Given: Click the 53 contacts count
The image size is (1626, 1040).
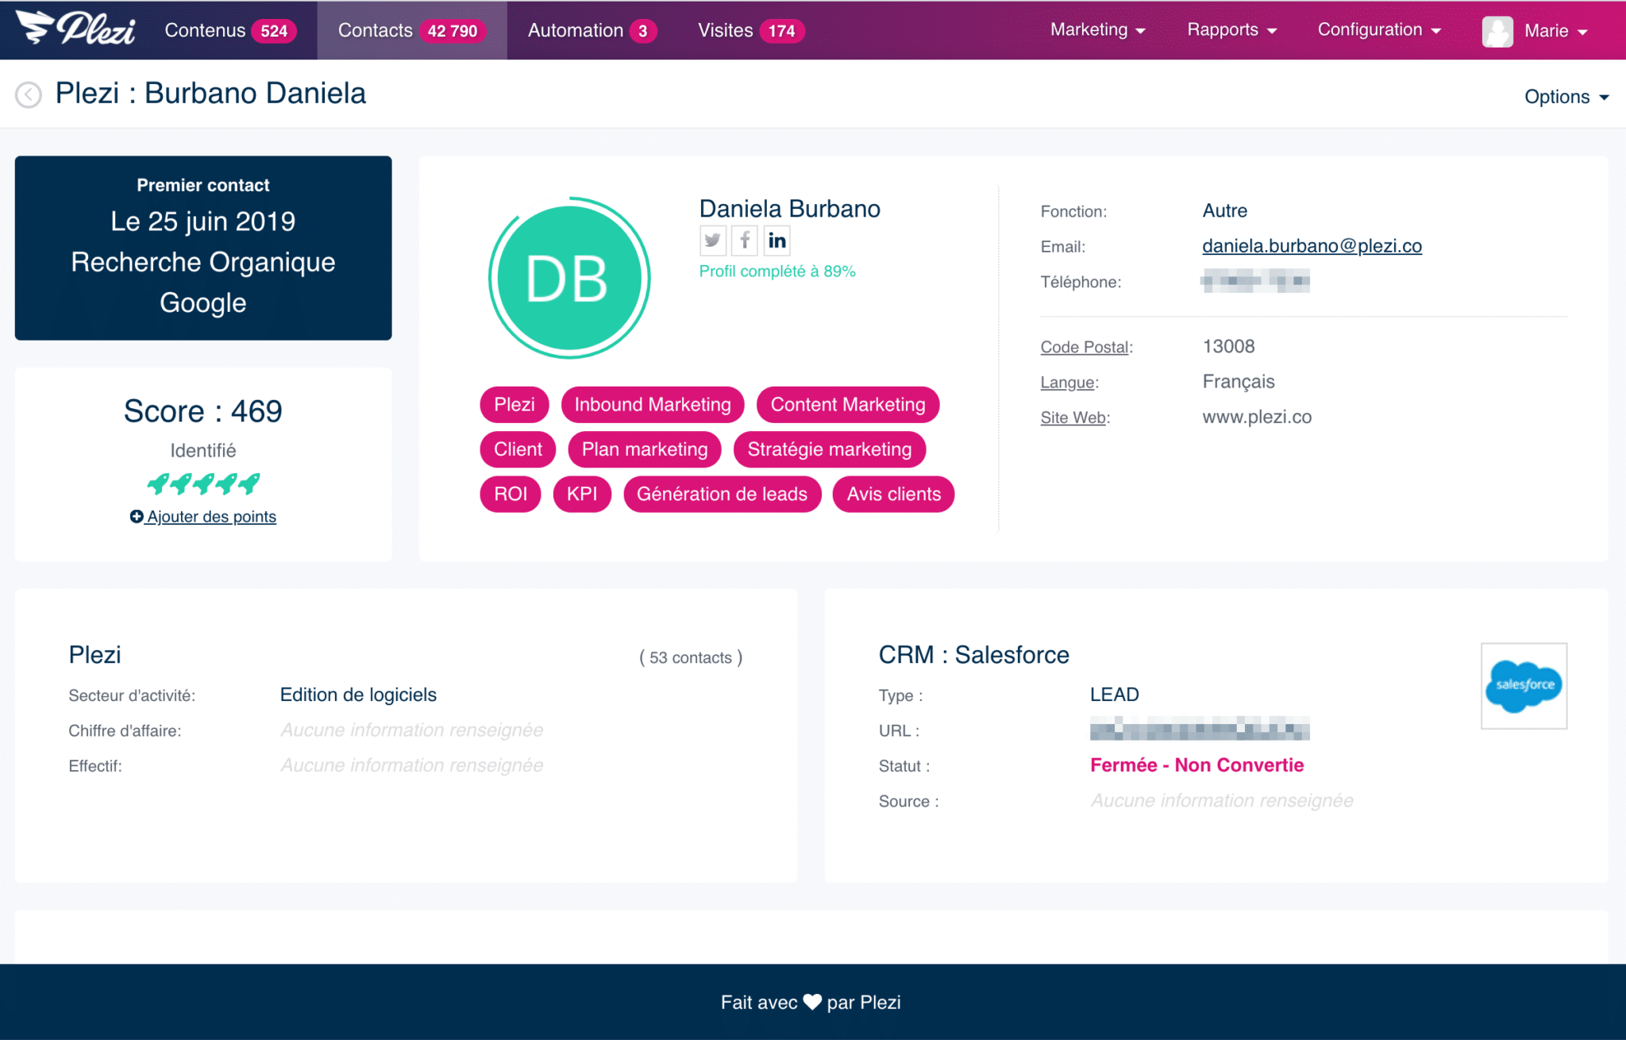Looking at the screenshot, I should tap(691, 657).
